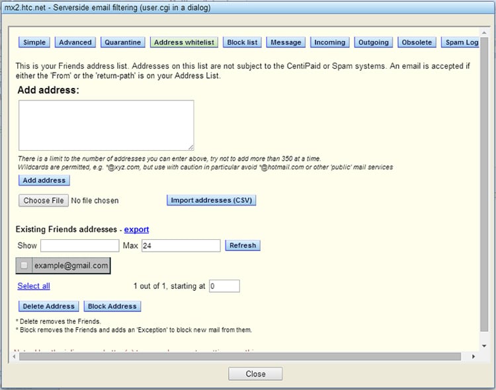Click the Add address button
Image resolution: width=496 pixels, height=390 pixels.
click(x=44, y=180)
